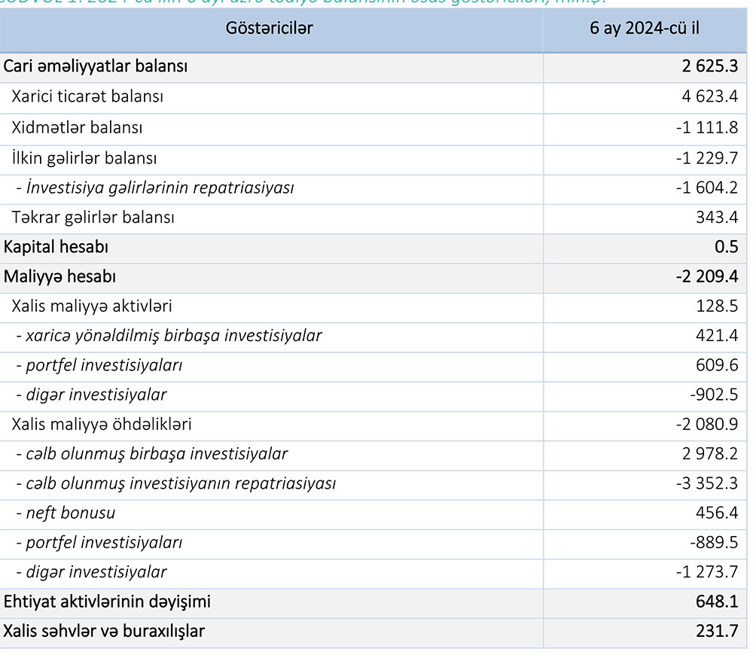Select the Xalis maliyyə öhdəlikləri label
Screen dimensions: 753x655
(x=102, y=424)
